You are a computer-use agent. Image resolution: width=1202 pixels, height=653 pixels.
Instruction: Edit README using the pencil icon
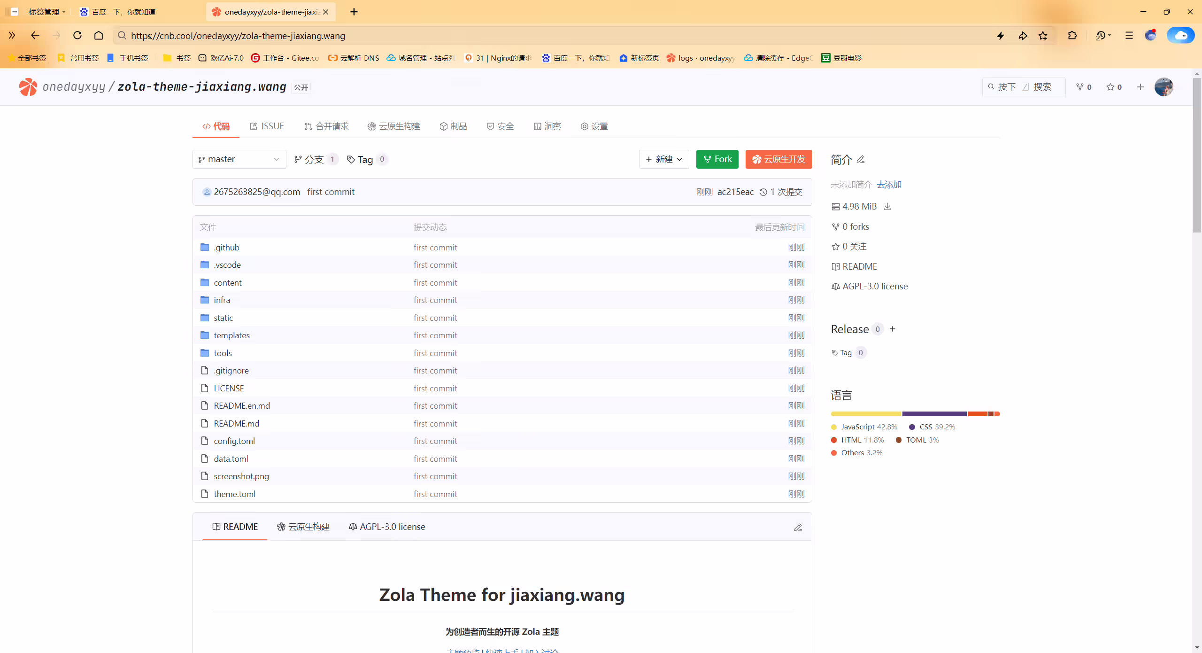(x=798, y=528)
